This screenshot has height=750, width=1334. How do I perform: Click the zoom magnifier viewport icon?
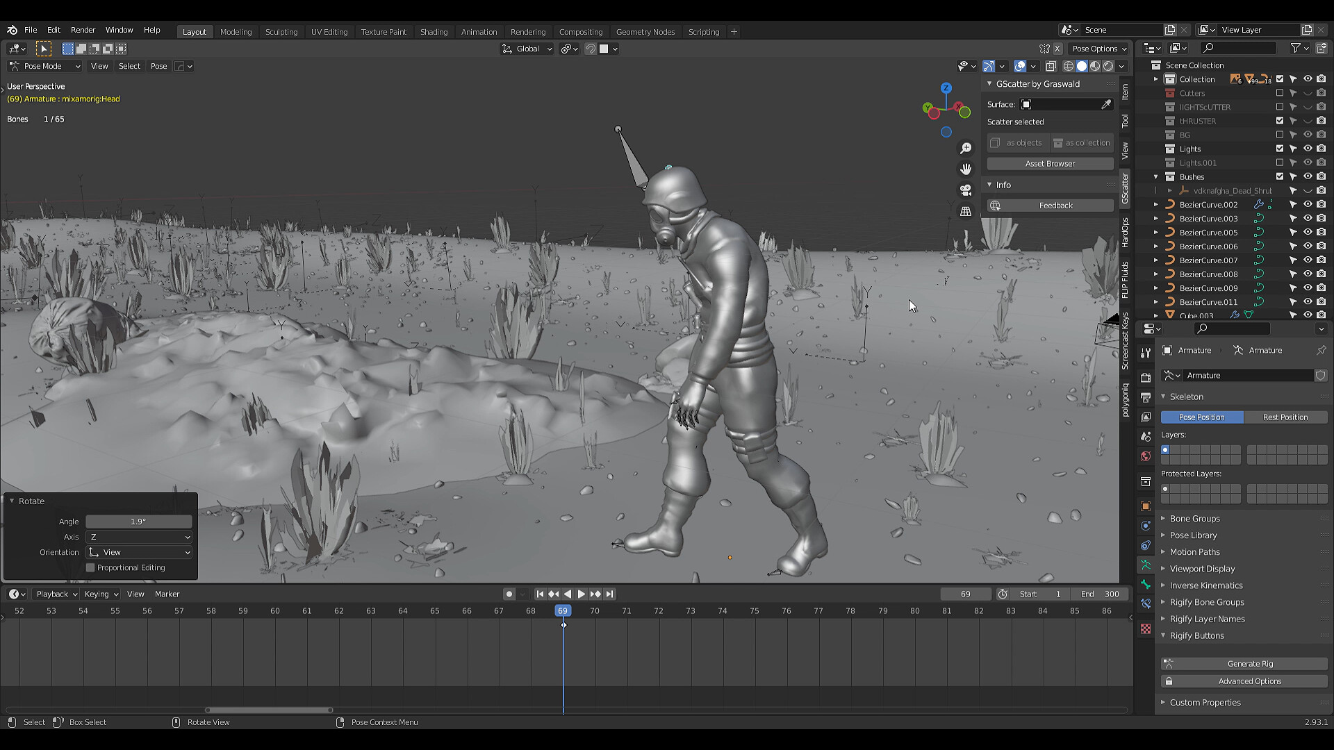tap(966, 149)
